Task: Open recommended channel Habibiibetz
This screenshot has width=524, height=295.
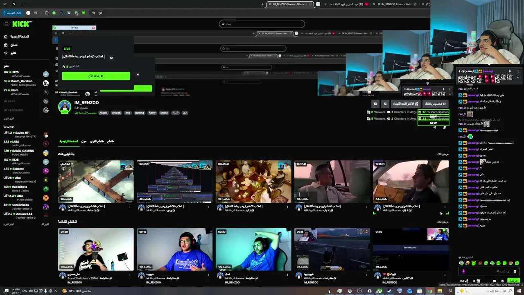Action: coord(25,188)
